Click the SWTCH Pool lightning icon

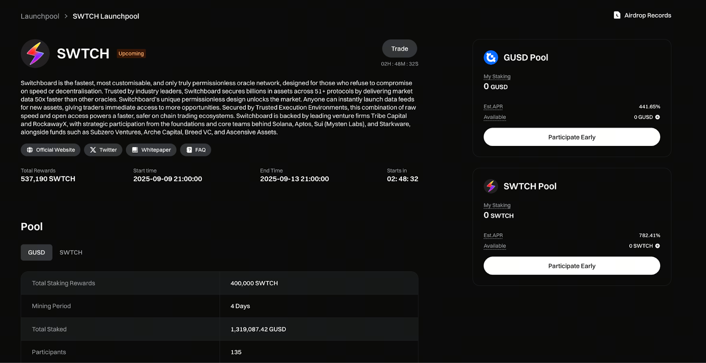coord(491,186)
